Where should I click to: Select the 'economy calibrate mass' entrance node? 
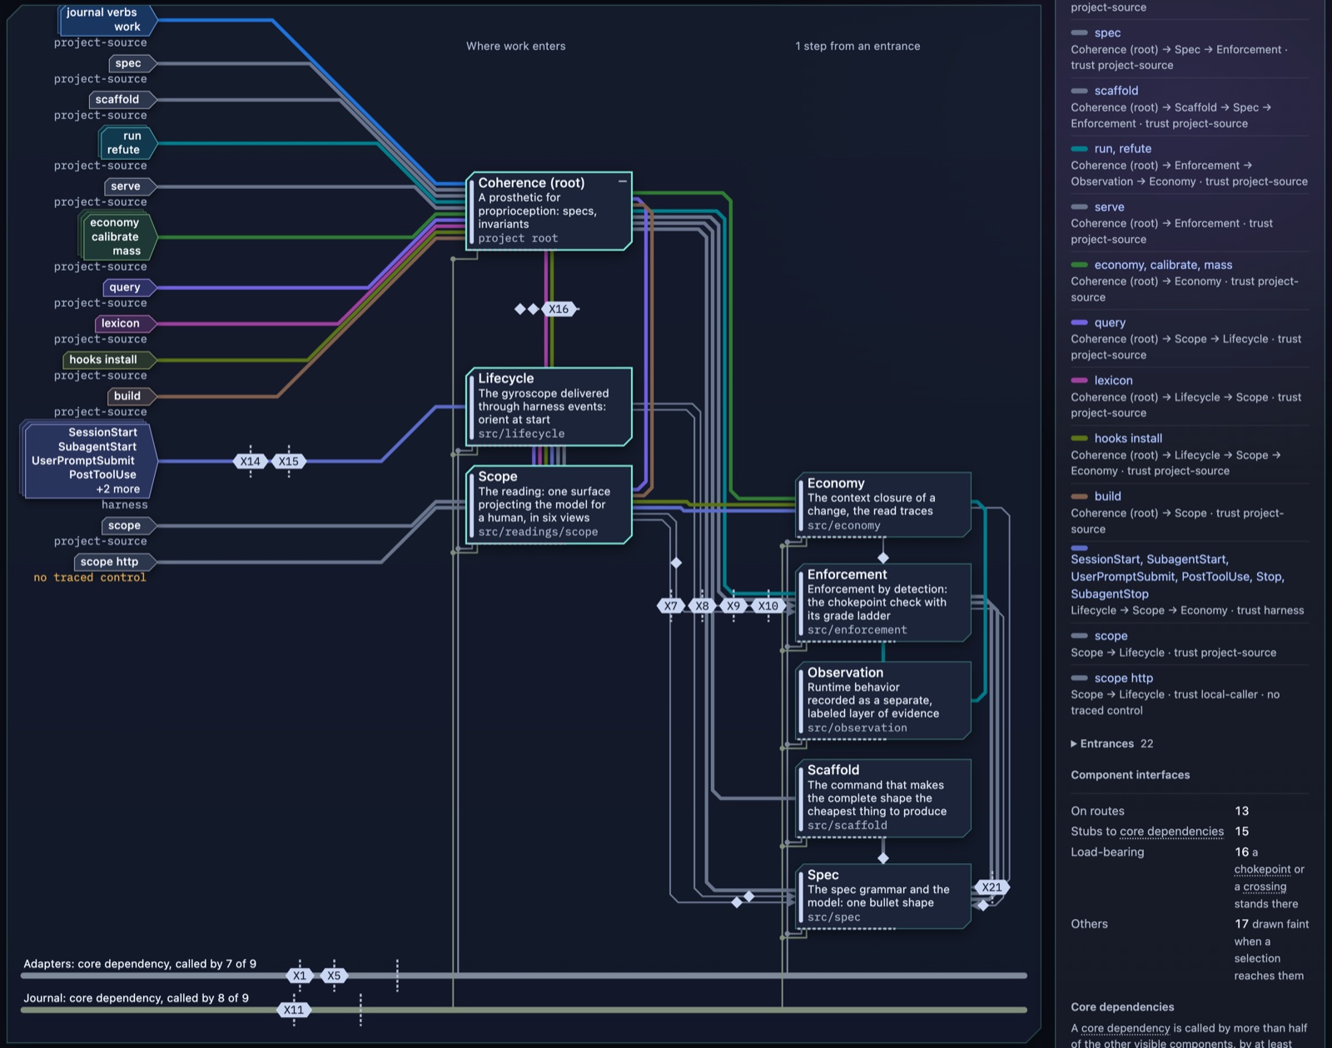coord(118,236)
